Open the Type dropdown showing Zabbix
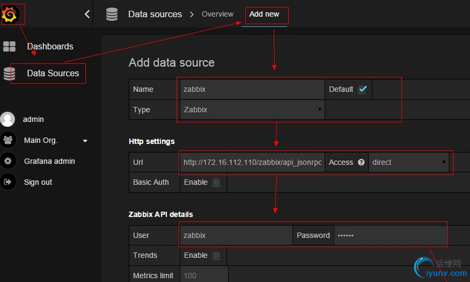 point(252,110)
